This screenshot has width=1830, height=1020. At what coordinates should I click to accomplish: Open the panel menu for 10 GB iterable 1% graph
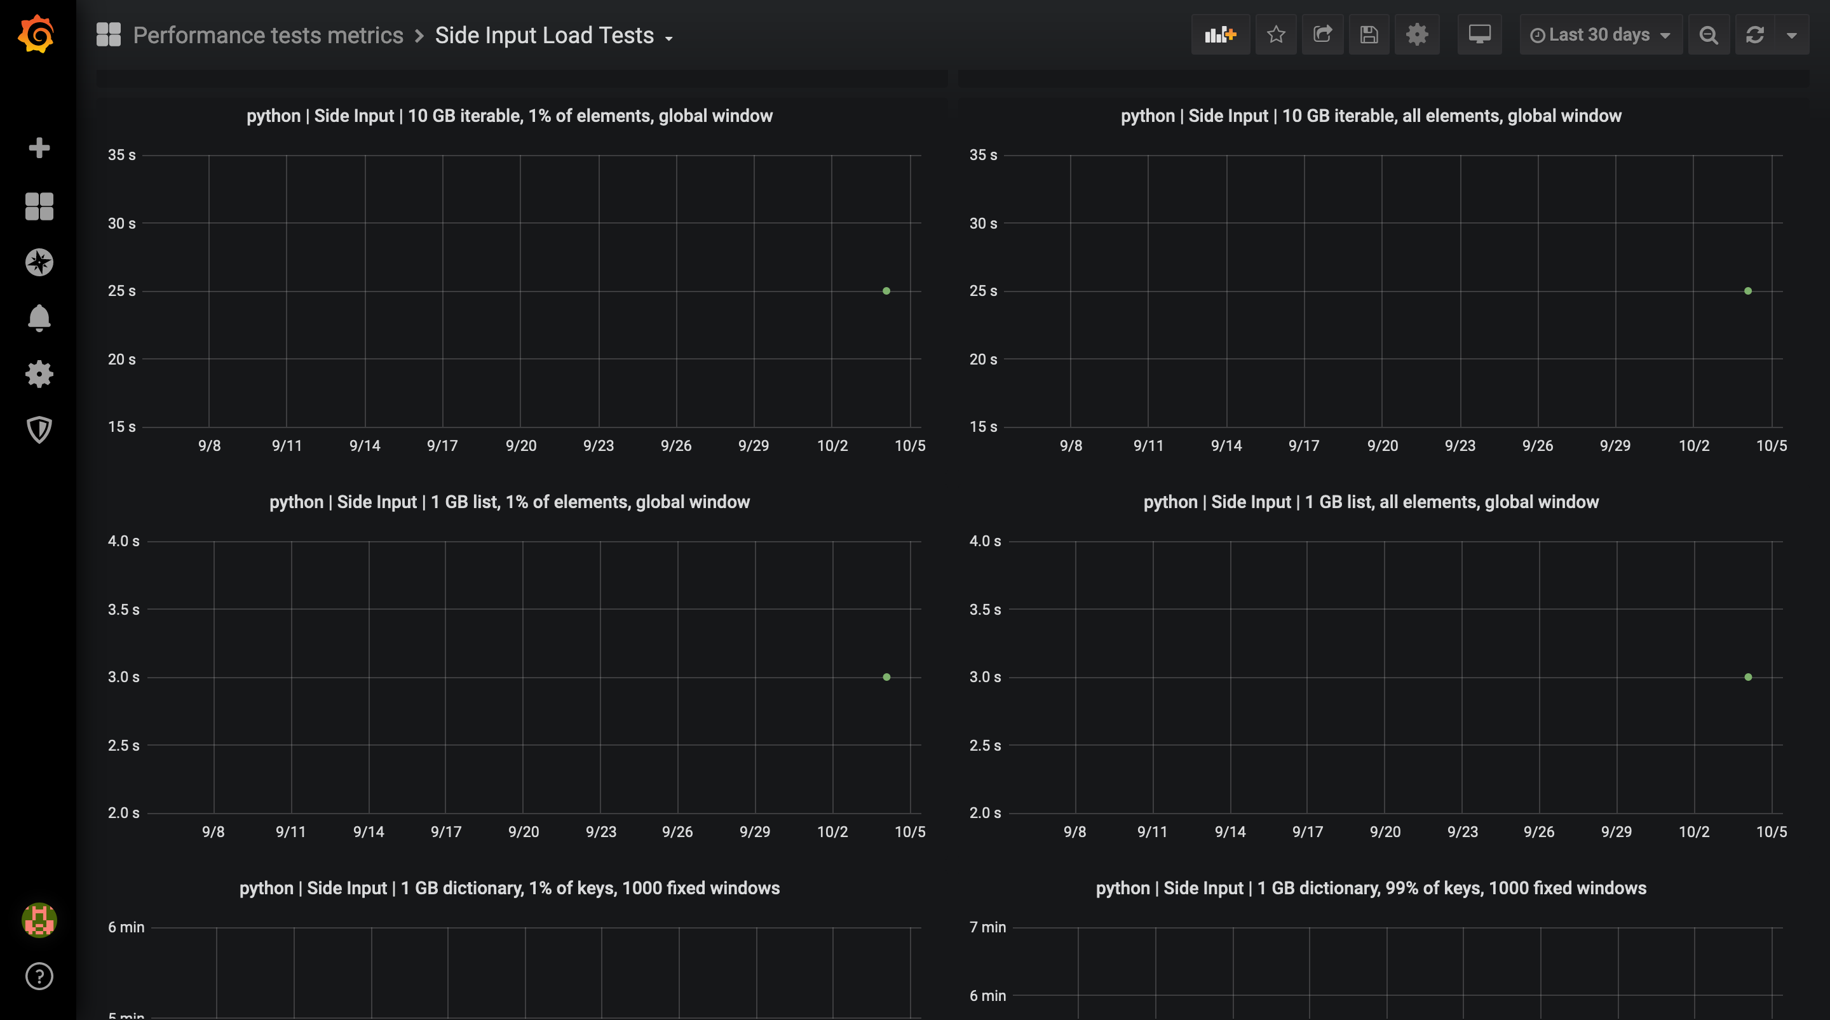(510, 116)
